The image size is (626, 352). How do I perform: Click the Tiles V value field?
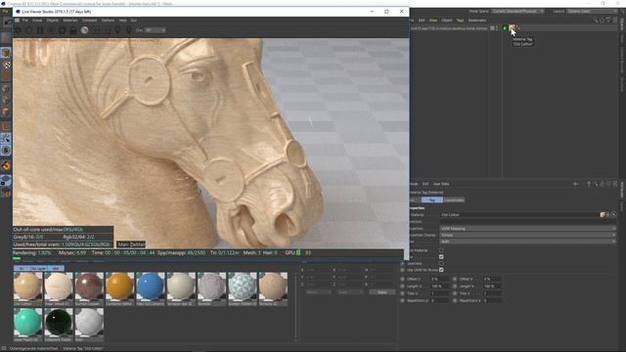(492, 293)
